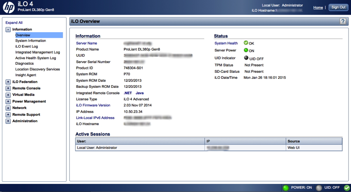Screen dimensions: 351x192
Task: Open Active Health System Log
Action: click(x=36, y=58)
